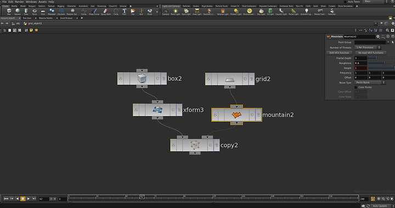Open the Noise Type dropdown
Viewport: 395px width, 208px height.
pyautogui.click(x=370, y=82)
